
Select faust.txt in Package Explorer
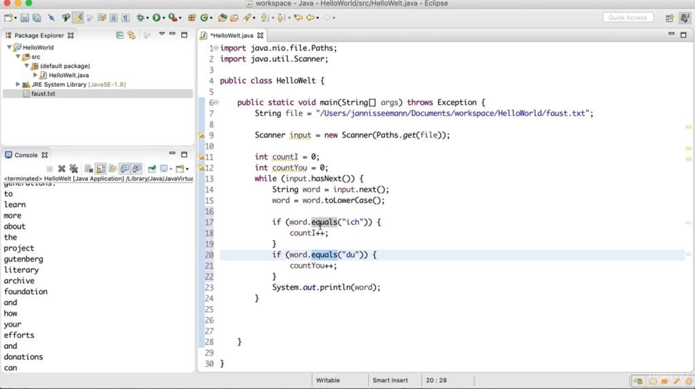(x=43, y=94)
